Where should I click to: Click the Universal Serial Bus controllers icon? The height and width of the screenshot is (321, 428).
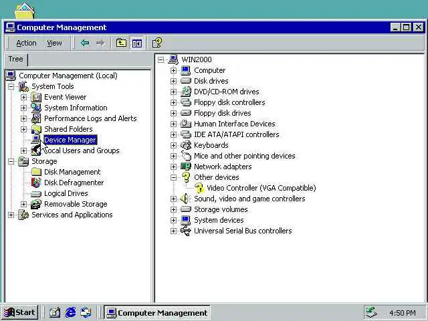pos(186,231)
